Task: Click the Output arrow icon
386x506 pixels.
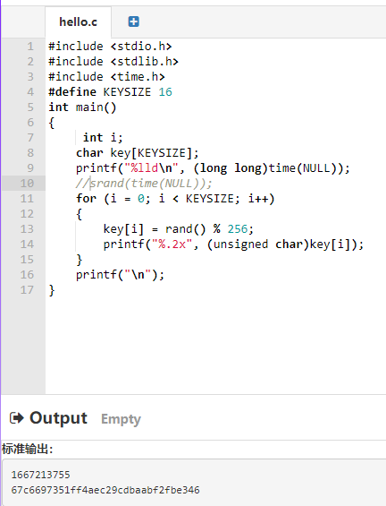Action: (x=17, y=418)
